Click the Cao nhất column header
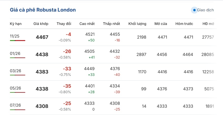Image resolution: width=223 pixels, height=115 pixels. click(x=87, y=24)
